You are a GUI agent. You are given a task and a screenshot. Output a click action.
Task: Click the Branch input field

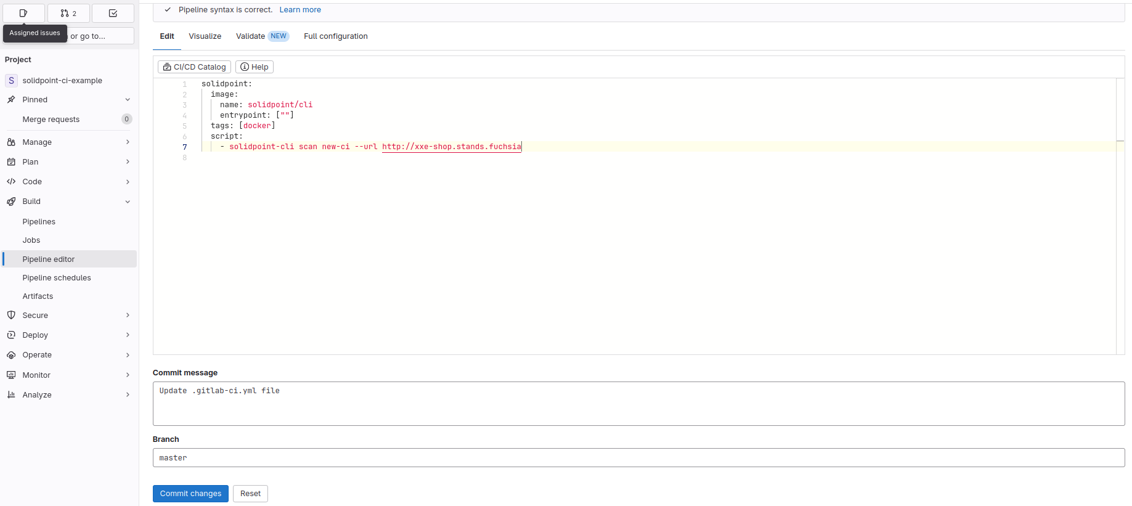point(638,458)
